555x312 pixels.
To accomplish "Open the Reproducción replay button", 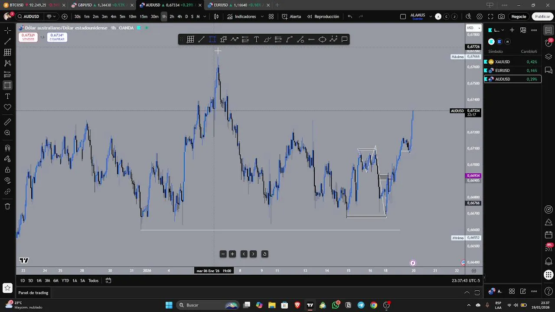I will (x=323, y=16).
